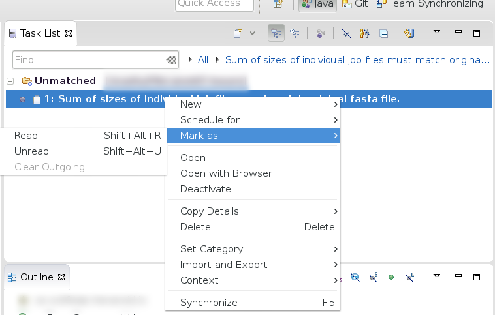Image resolution: width=495 pixels, height=315 pixels.
Task: Click the activation dot on task 1
Action: coord(22,99)
